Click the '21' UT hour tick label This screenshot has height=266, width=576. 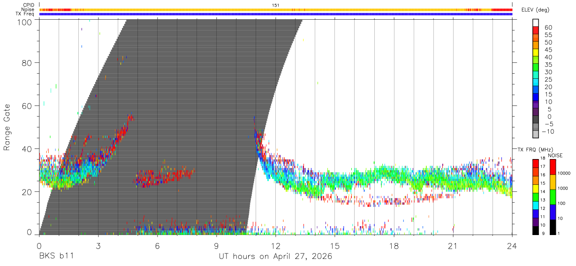tap(453, 246)
